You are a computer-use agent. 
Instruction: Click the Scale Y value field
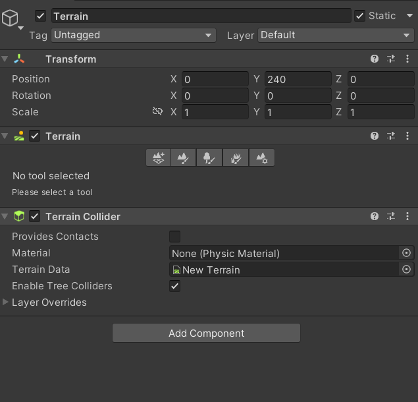(298, 112)
